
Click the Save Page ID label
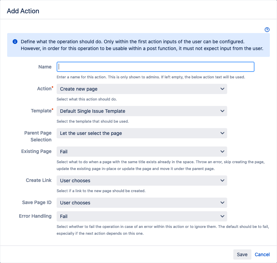[x=37, y=202]
